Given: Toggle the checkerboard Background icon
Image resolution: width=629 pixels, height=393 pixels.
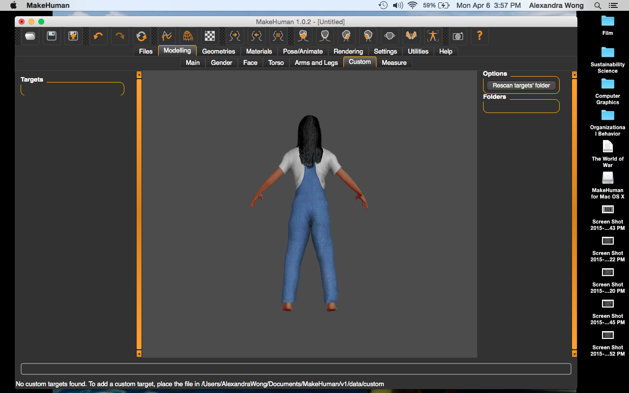Looking at the screenshot, I should coord(210,36).
